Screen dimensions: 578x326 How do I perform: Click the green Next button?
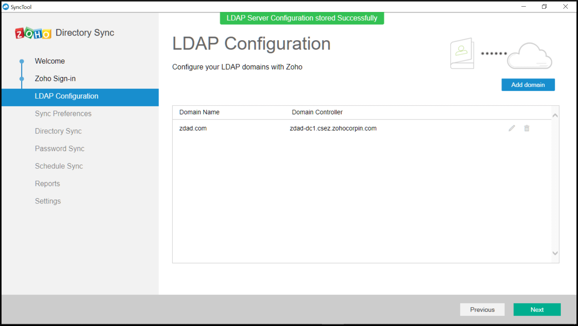tap(537, 310)
